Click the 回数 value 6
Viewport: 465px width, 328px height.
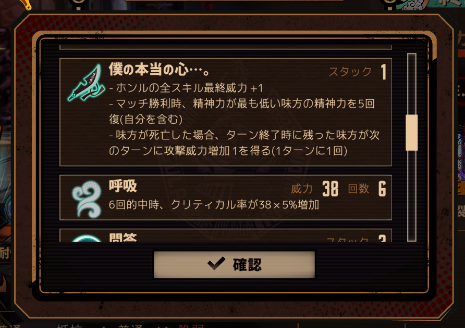coord(382,189)
